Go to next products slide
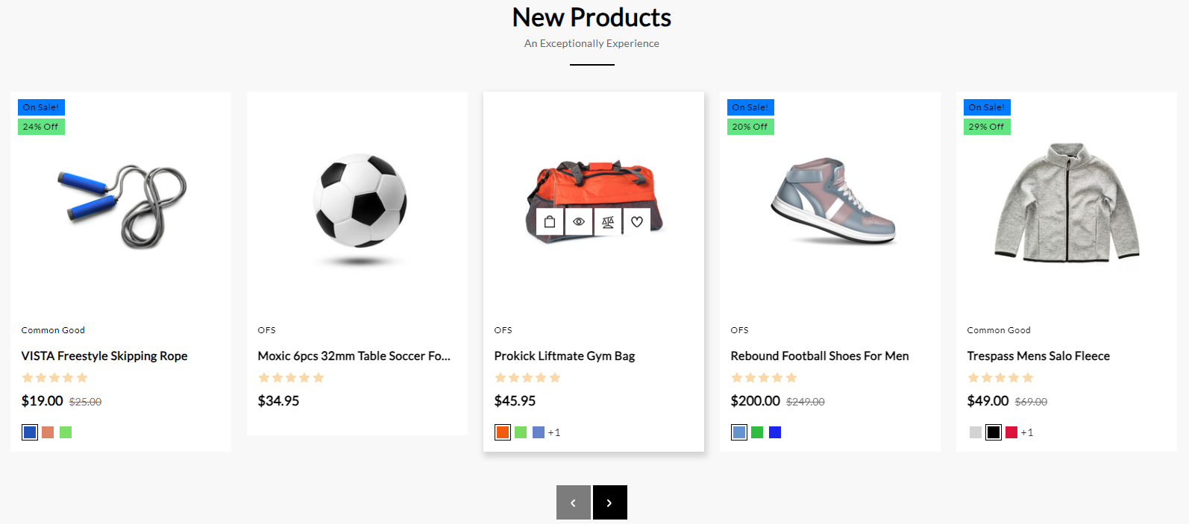 [x=609, y=502]
